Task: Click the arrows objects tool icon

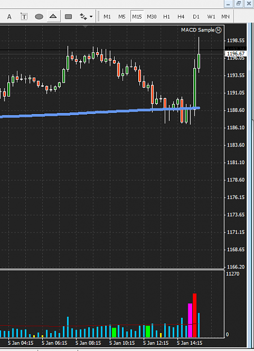Action: click(x=83, y=17)
